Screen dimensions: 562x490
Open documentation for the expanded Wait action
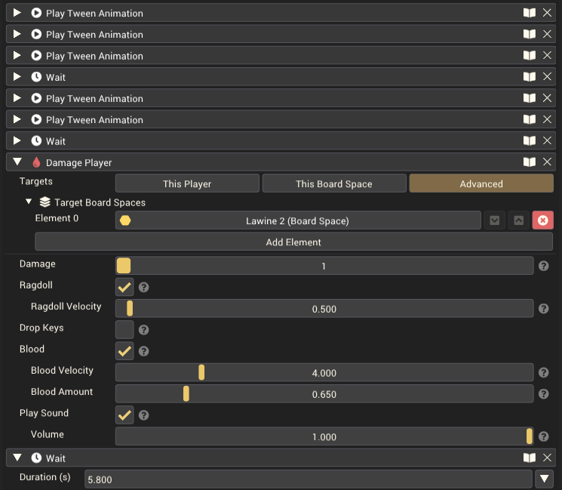coord(529,458)
